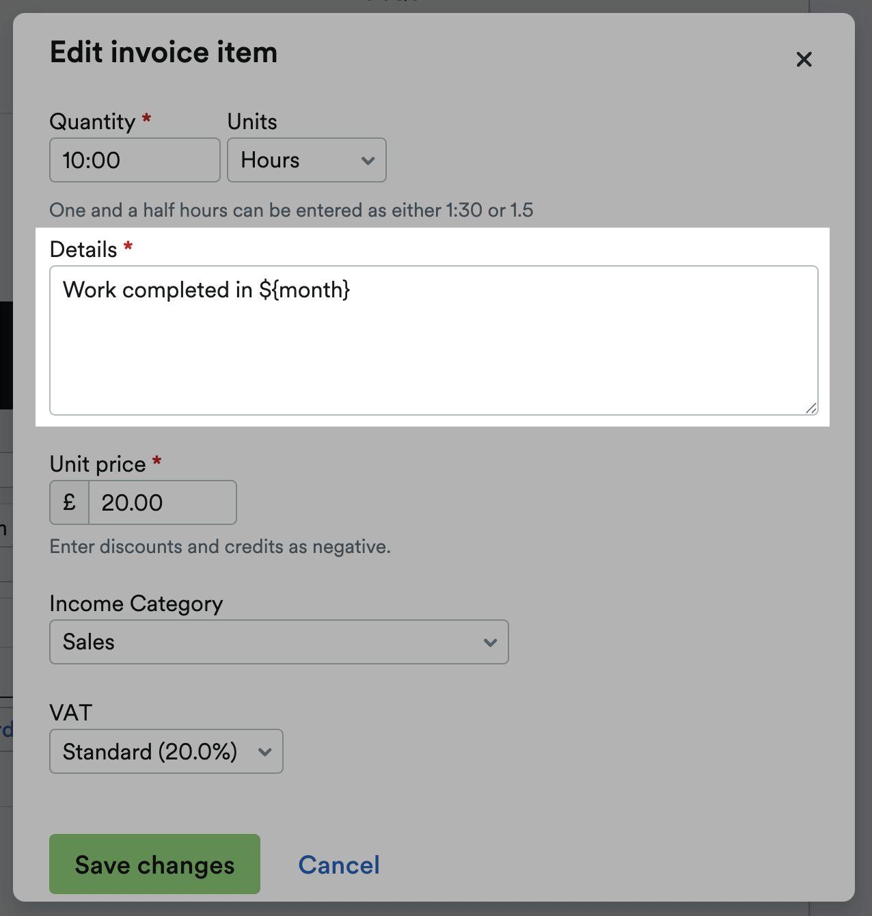This screenshot has height=916, width=872.
Task: Click the £ currency prefix
Action: pyautogui.click(x=68, y=502)
